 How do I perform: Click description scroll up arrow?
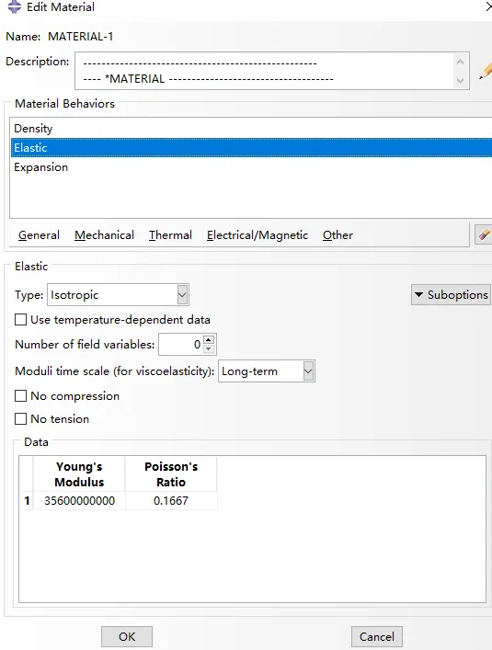coord(460,62)
